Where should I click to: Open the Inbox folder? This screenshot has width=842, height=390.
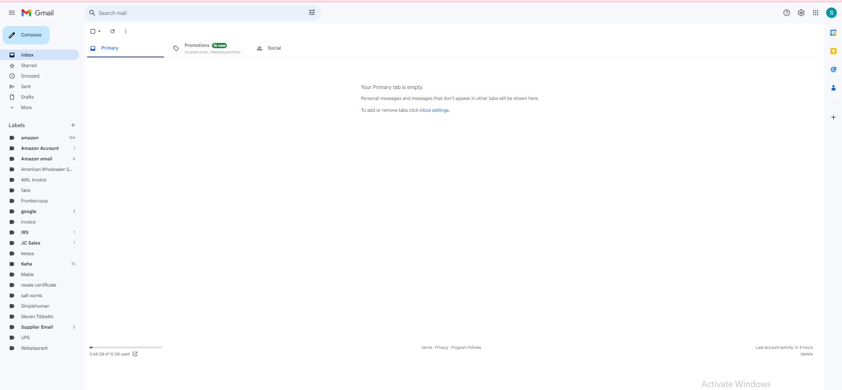(x=39, y=55)
